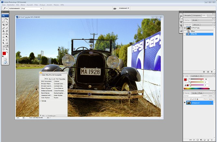This screenshot has height=142, width=217.
Task: Select the Shape tool
Action: pos(7,43)
